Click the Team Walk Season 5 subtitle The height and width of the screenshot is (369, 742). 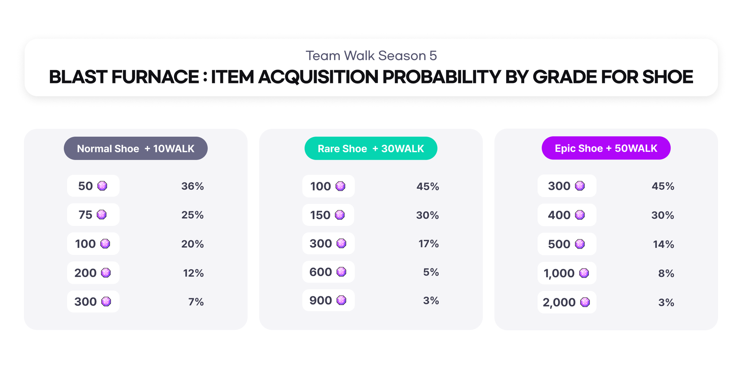pos(371,56)
